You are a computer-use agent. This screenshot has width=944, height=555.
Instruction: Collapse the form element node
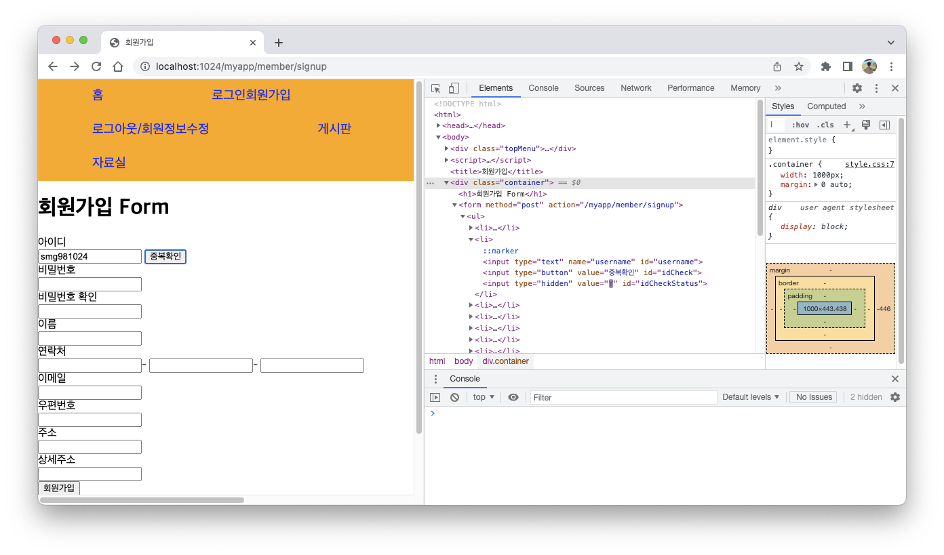(x=455, y=205)
